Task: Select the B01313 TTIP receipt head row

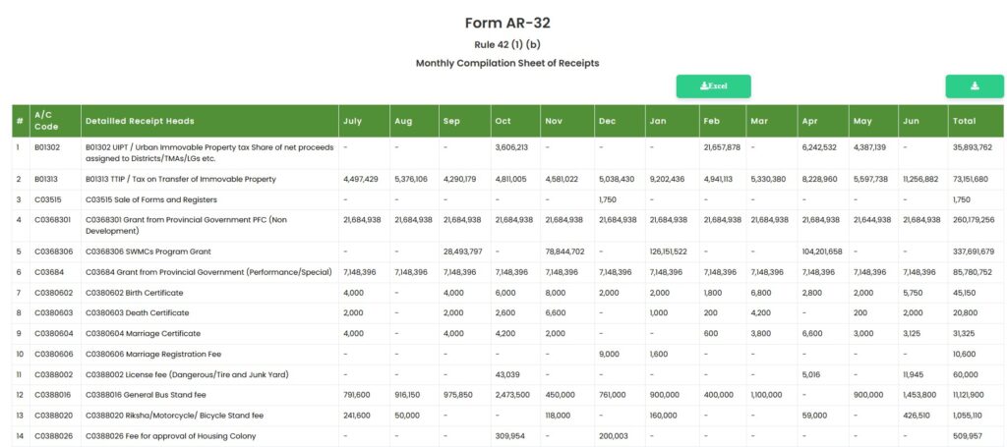Action: tap(507, 180)
